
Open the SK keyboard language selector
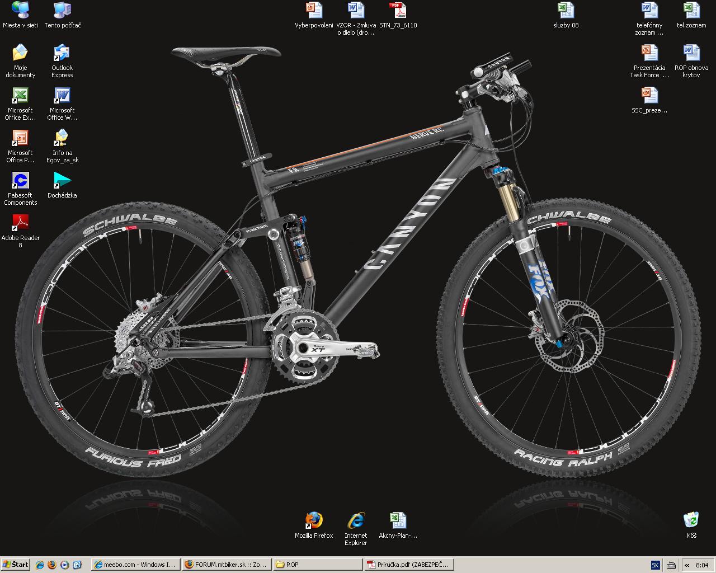pos(655,565)
